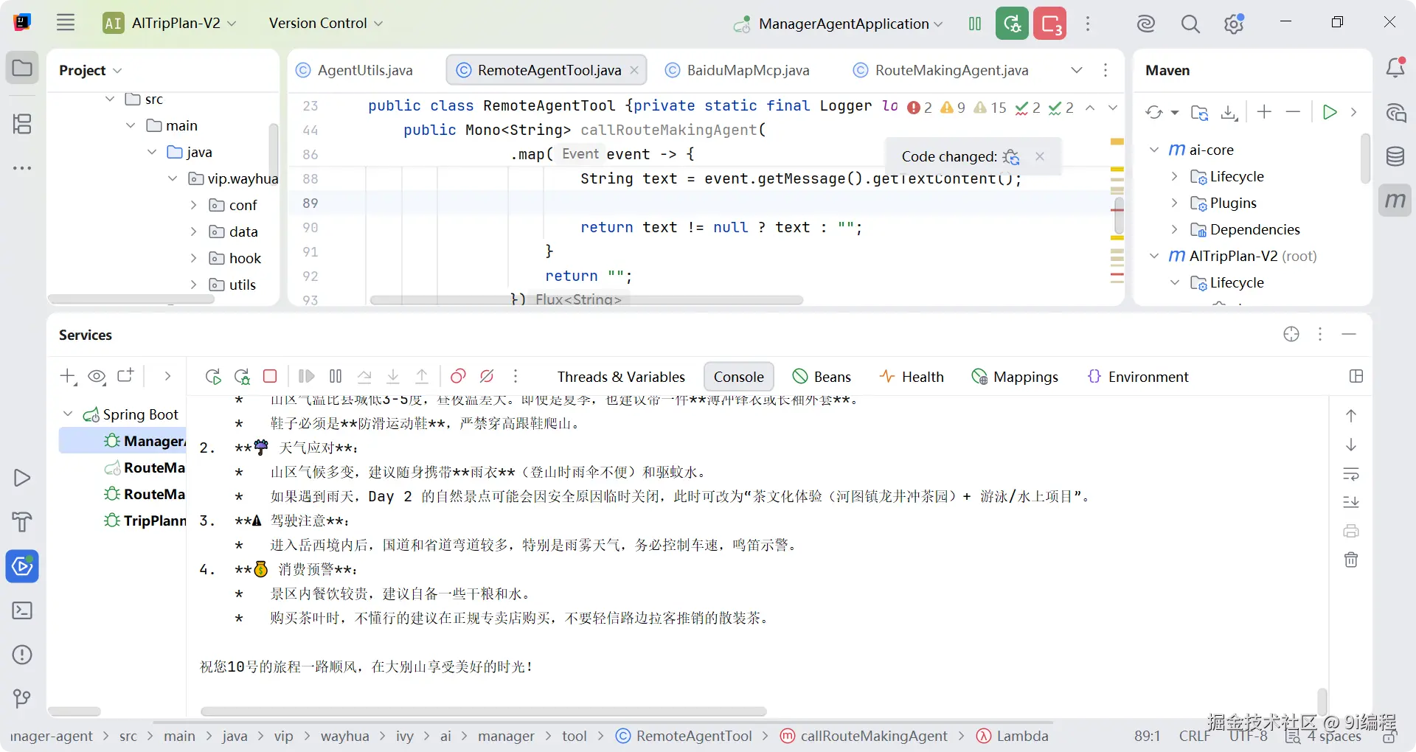Open Problems tool window icon

click(x=22, y=655)
